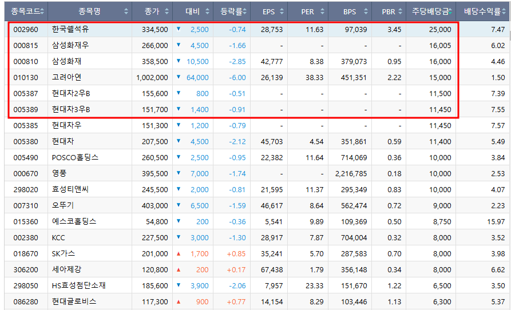Click stock code 005380

[26, 142]
